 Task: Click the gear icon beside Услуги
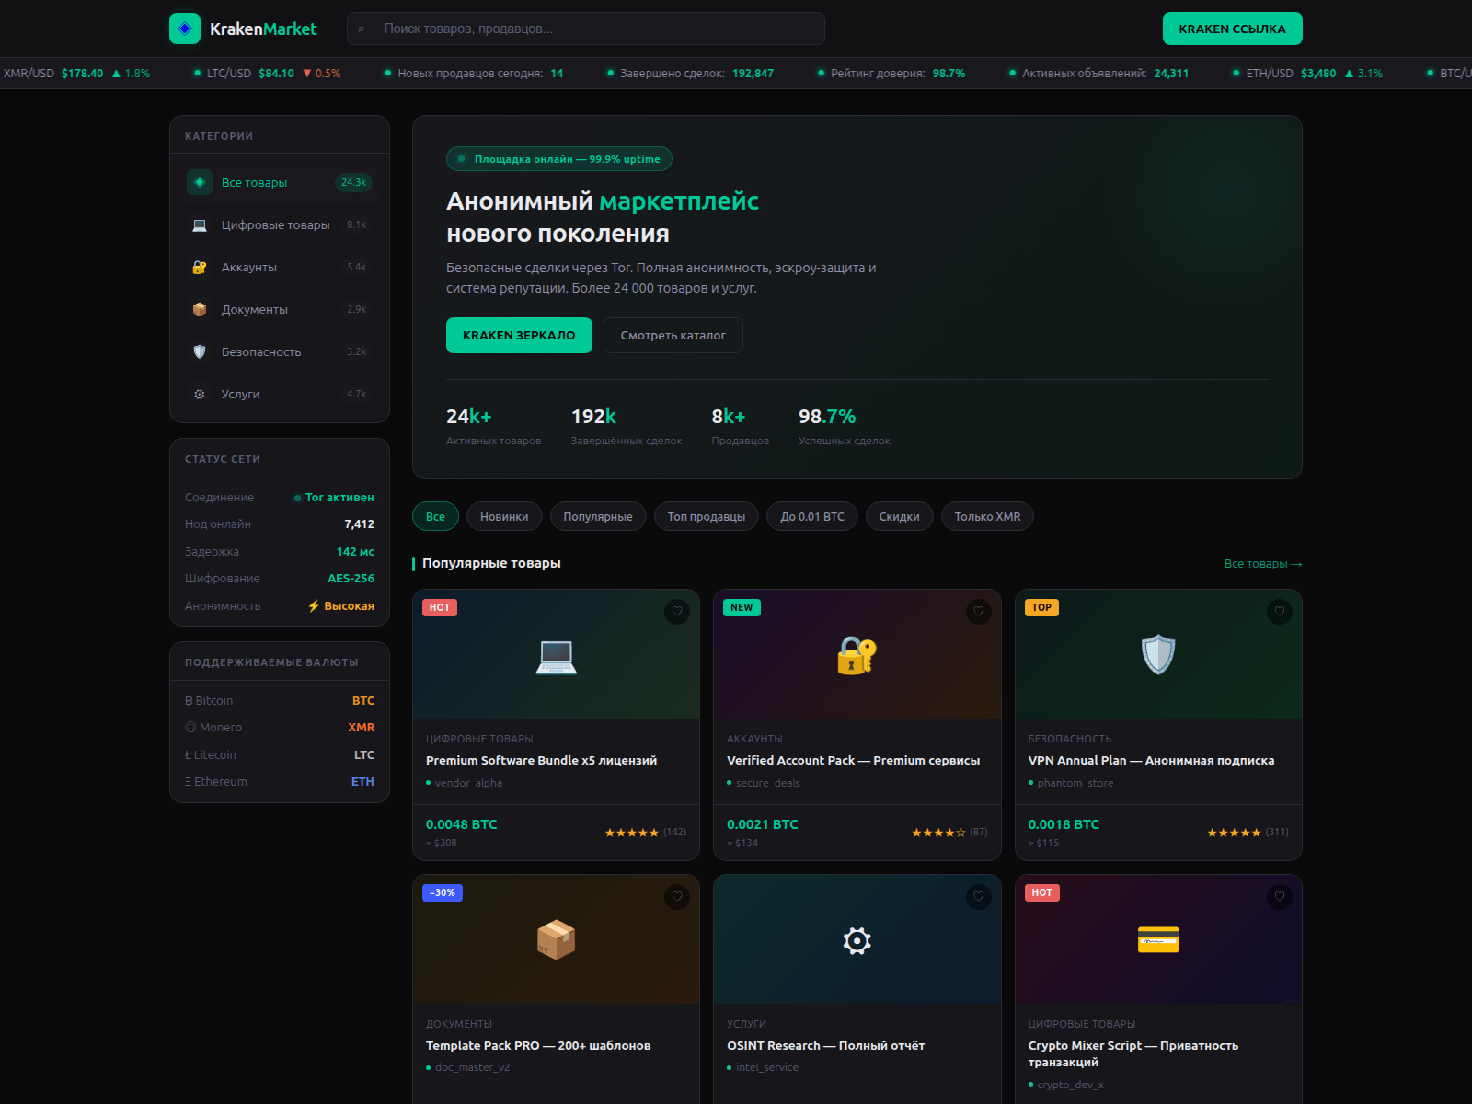(x=200, y=394)
